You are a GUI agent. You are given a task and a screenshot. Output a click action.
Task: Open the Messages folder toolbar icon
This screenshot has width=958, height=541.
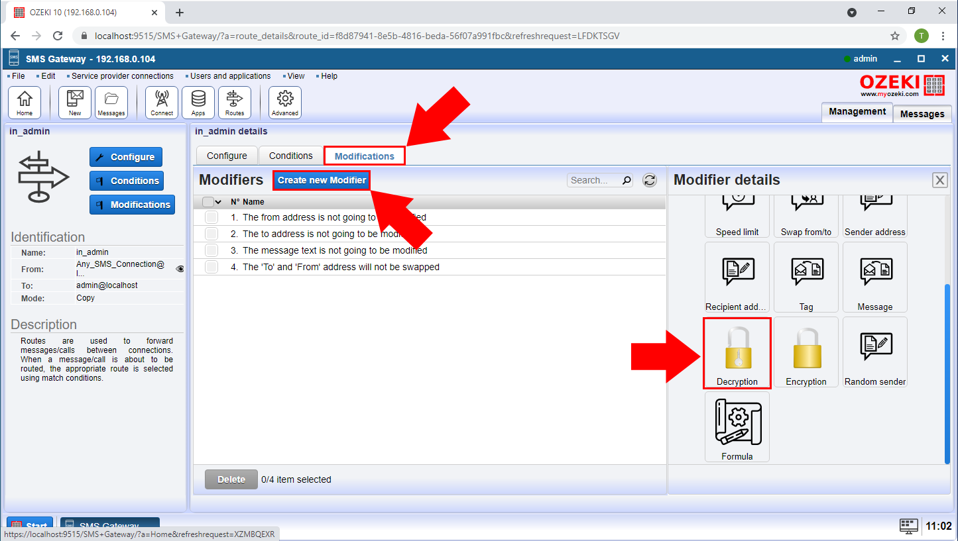click(x=111, y=103)
